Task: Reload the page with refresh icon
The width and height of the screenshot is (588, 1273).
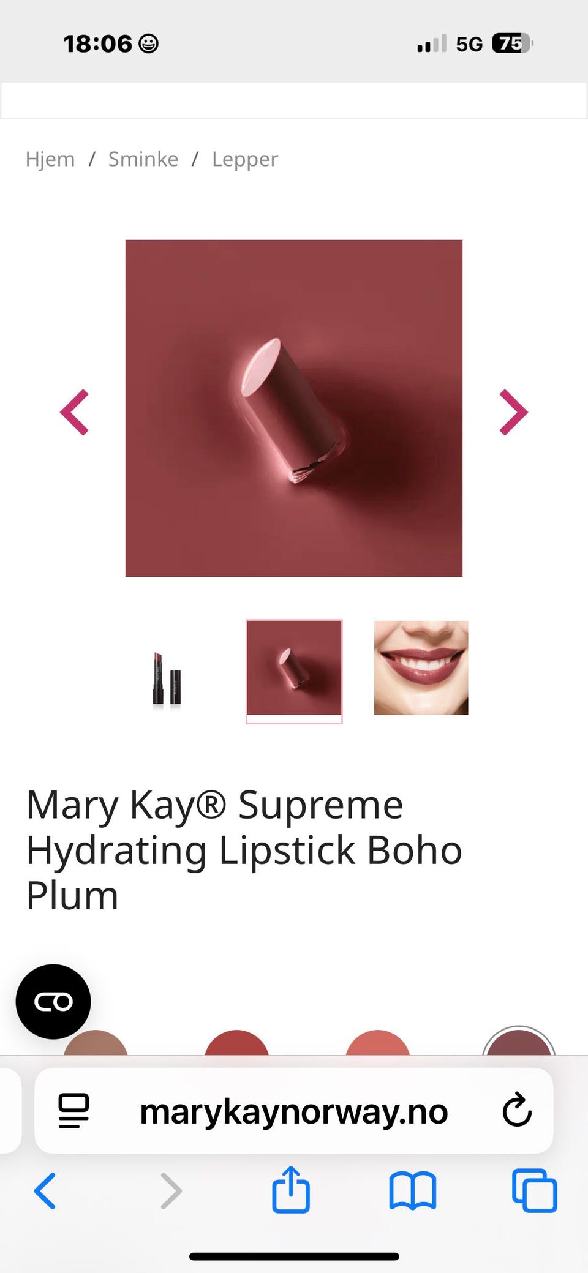Action: click(517, 1111)
